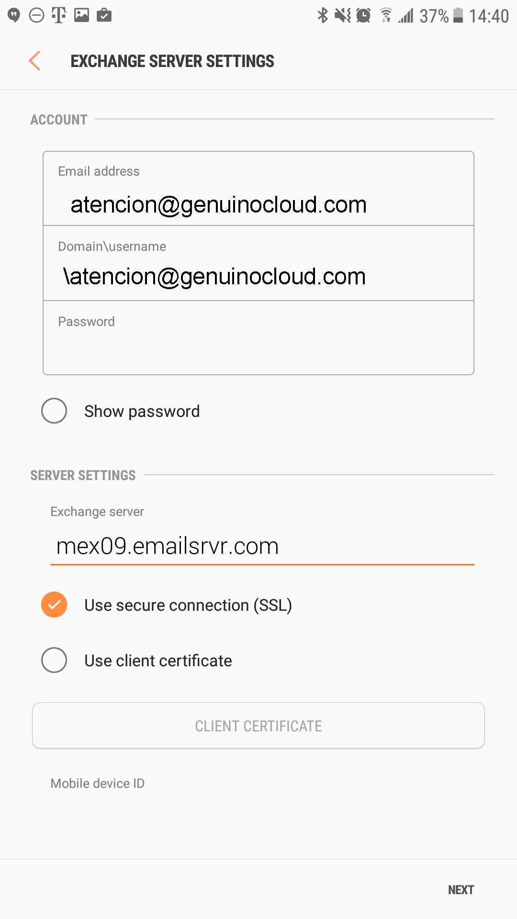The width and height of the screenshot is (517, 919).
Task: Tap NEXT to continue setup
Action: [461, 890]
